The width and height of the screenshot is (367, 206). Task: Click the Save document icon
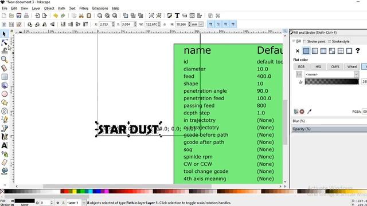tap(19, 15)
